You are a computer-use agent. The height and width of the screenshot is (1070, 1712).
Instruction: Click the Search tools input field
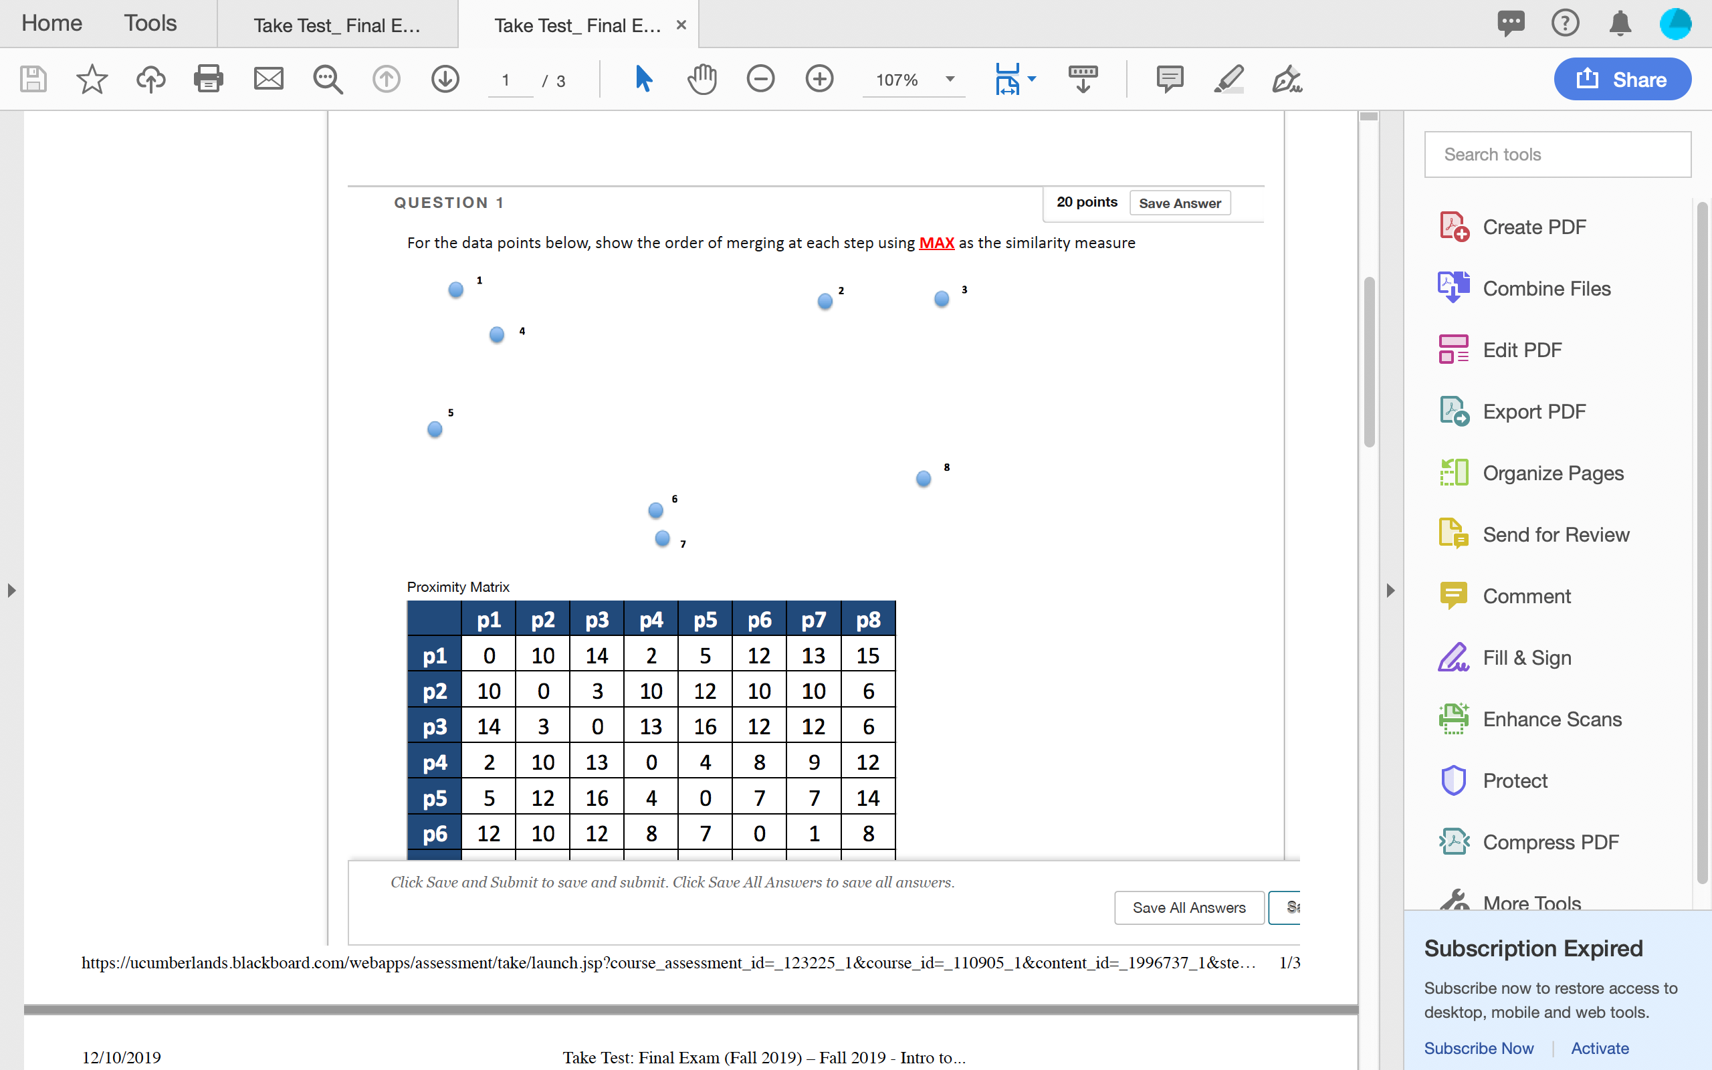(x=1558, y=154)
